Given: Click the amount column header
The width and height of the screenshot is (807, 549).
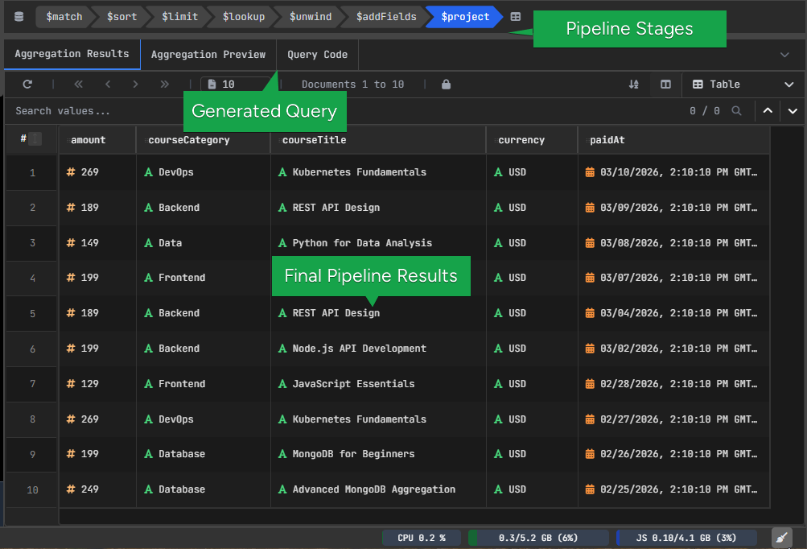Looking at the screenshot, I should (x=97, y=140).
